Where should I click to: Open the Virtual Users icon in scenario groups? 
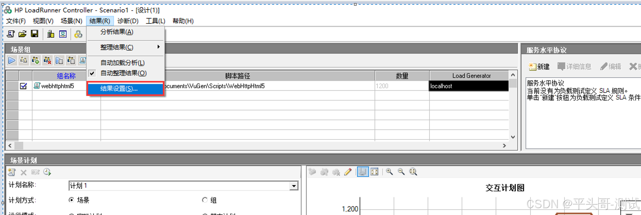pos(23,60)
